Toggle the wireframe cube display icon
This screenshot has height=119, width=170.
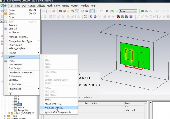102,11
